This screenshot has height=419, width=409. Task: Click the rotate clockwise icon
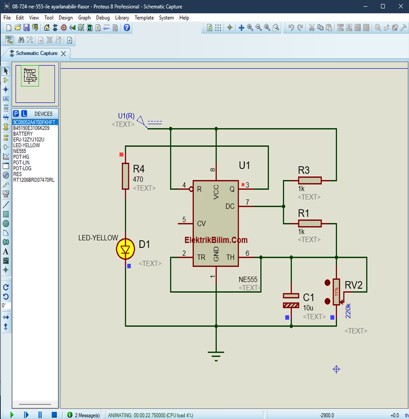(6, 287)
